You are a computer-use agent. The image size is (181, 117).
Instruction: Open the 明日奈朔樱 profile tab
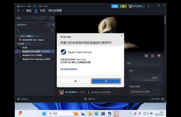[x=55, y=11]
